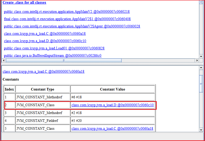
Task: Open the java.io.BufferedInputStream class link
Action: click(x=53, y=55)
